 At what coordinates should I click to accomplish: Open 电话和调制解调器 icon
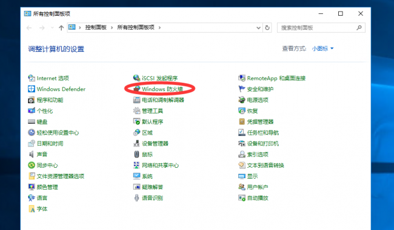tap(136, 100)
